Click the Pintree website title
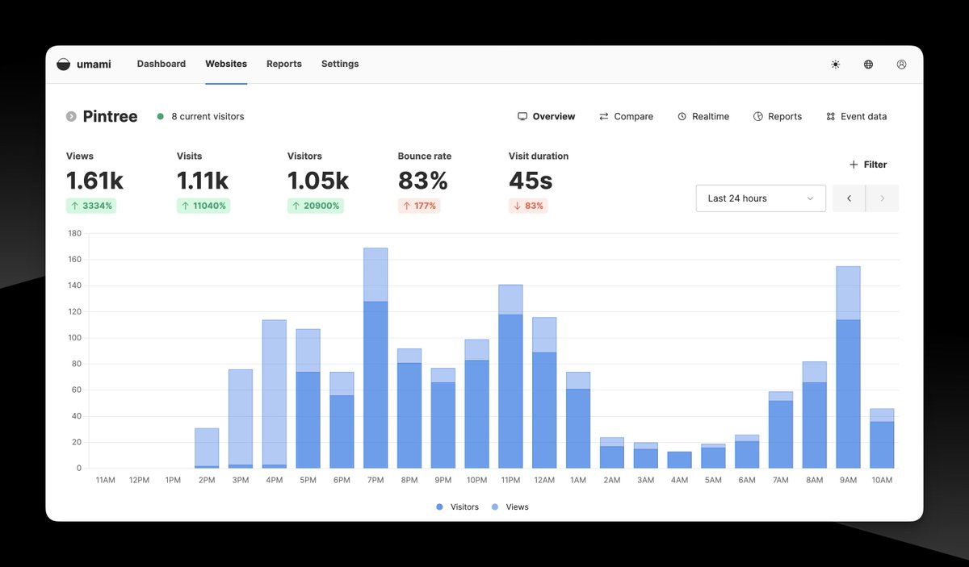Viewport: 969px width, 567px height. coord(110,117)
